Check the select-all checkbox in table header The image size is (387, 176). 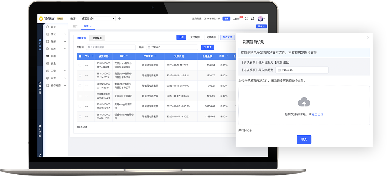(80, 56)
